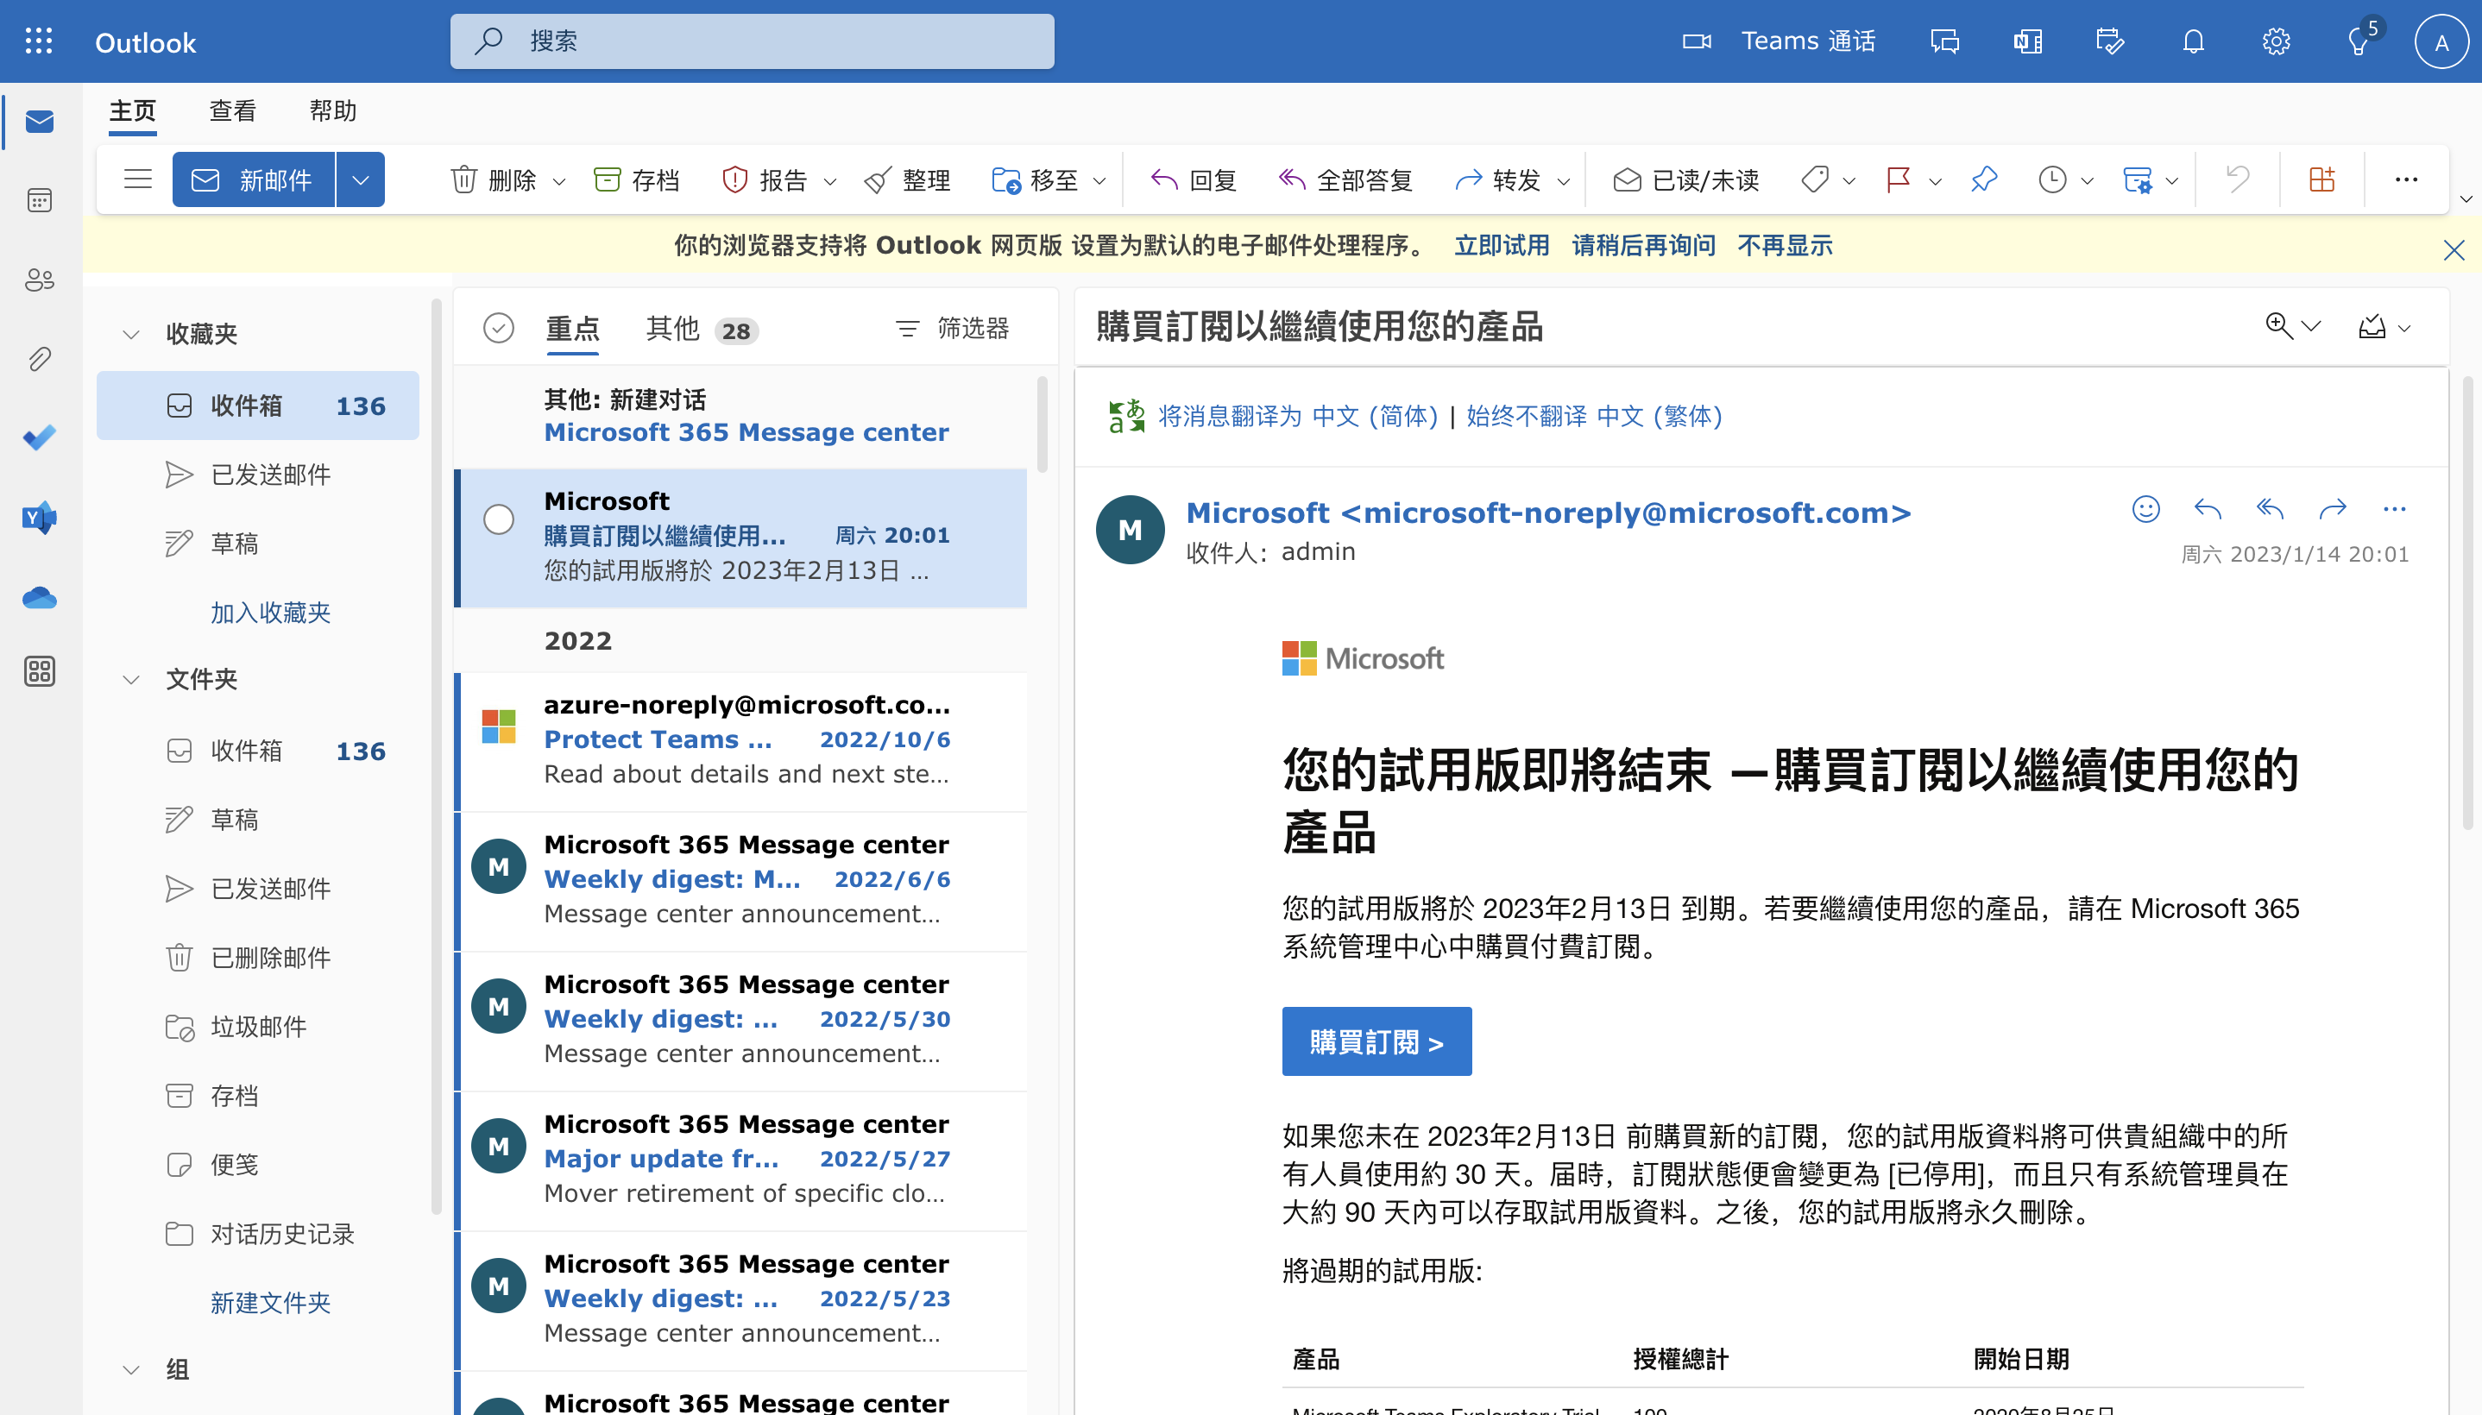Toggle navigation pane hamburger button
The image size is (2482, 1415).
pyautogui.click(x=138, y=179)
